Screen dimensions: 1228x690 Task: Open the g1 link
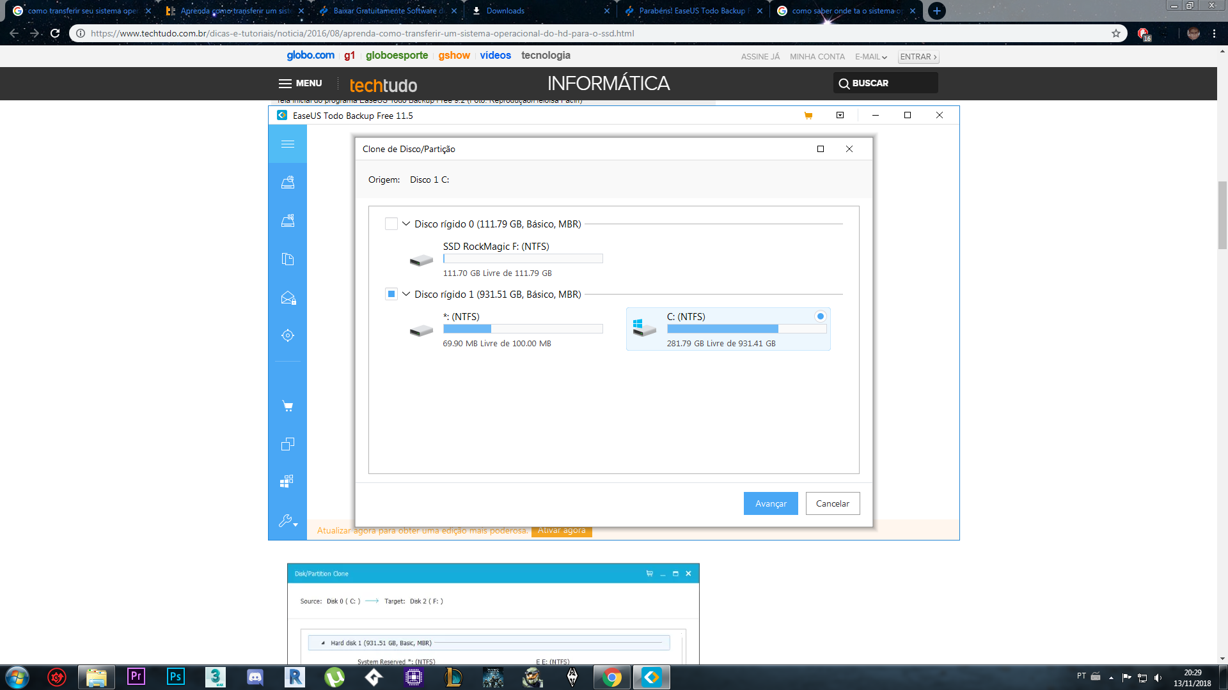click(349, 56)
